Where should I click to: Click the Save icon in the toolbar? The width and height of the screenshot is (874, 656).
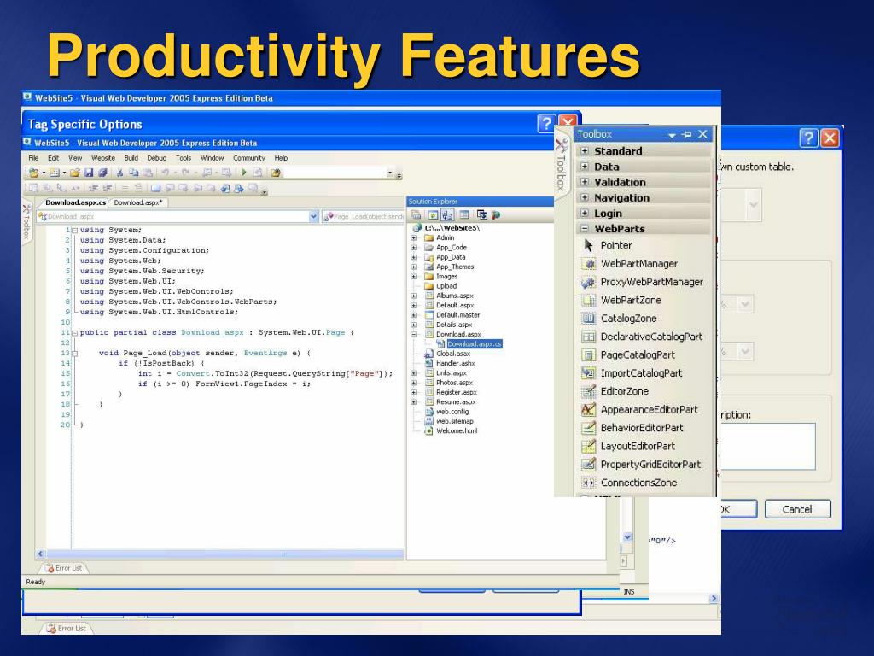tap(89, 173)
